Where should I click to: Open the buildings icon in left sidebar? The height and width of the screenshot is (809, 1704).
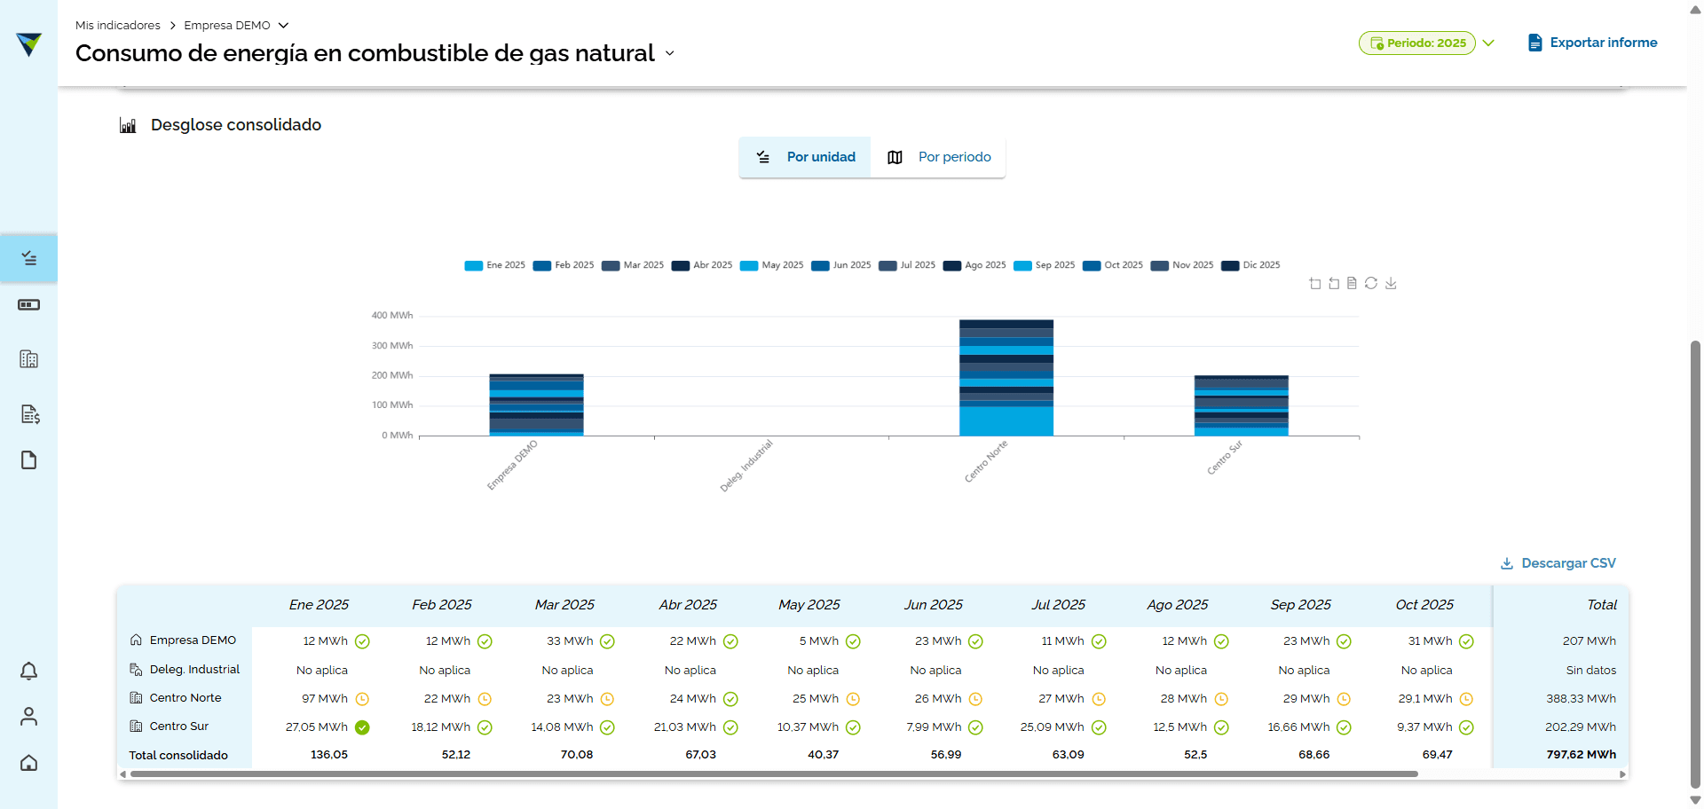point(29,359)
